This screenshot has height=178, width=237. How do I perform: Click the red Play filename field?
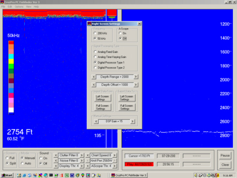(x=139, y=164)
